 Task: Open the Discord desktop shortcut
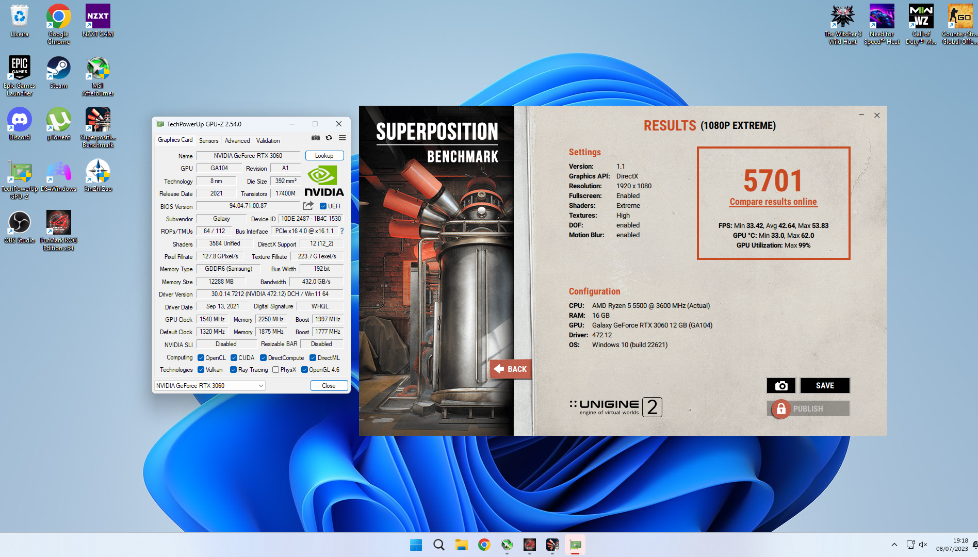pyautogui.click(x=20, y=124)
